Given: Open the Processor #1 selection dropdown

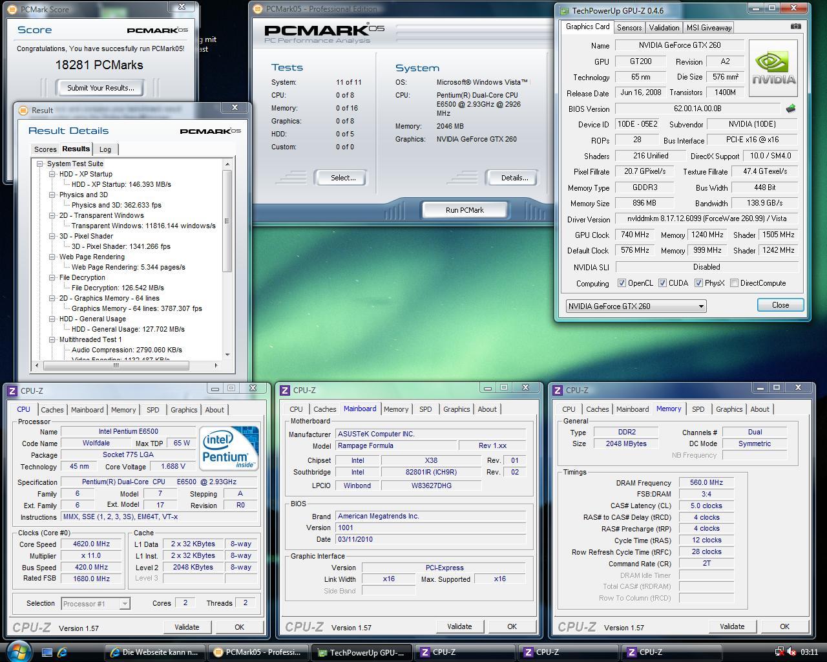Looking at the screenshot, I should 96,603.
